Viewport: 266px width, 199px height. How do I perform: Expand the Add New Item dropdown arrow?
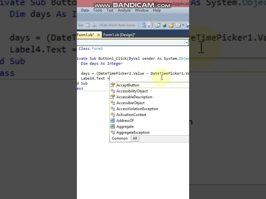coord(183,25)
